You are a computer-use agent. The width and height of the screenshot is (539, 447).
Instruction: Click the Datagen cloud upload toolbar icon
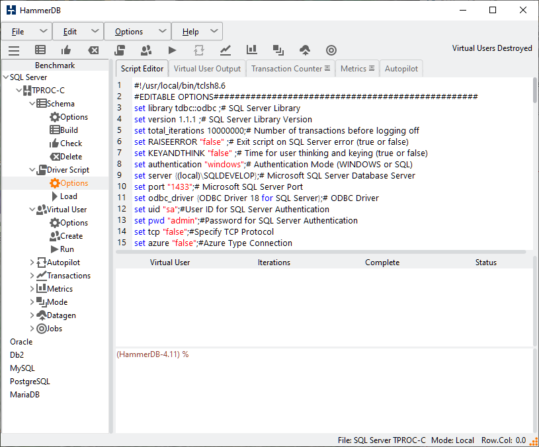click(x=305, y=50)
